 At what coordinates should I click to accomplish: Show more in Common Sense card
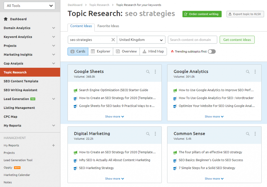(214, 179)
